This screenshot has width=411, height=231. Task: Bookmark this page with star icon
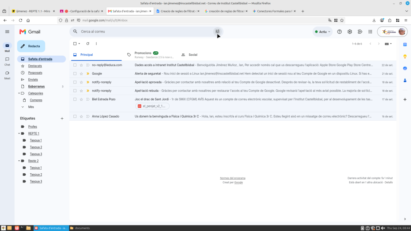pos(342,20)
